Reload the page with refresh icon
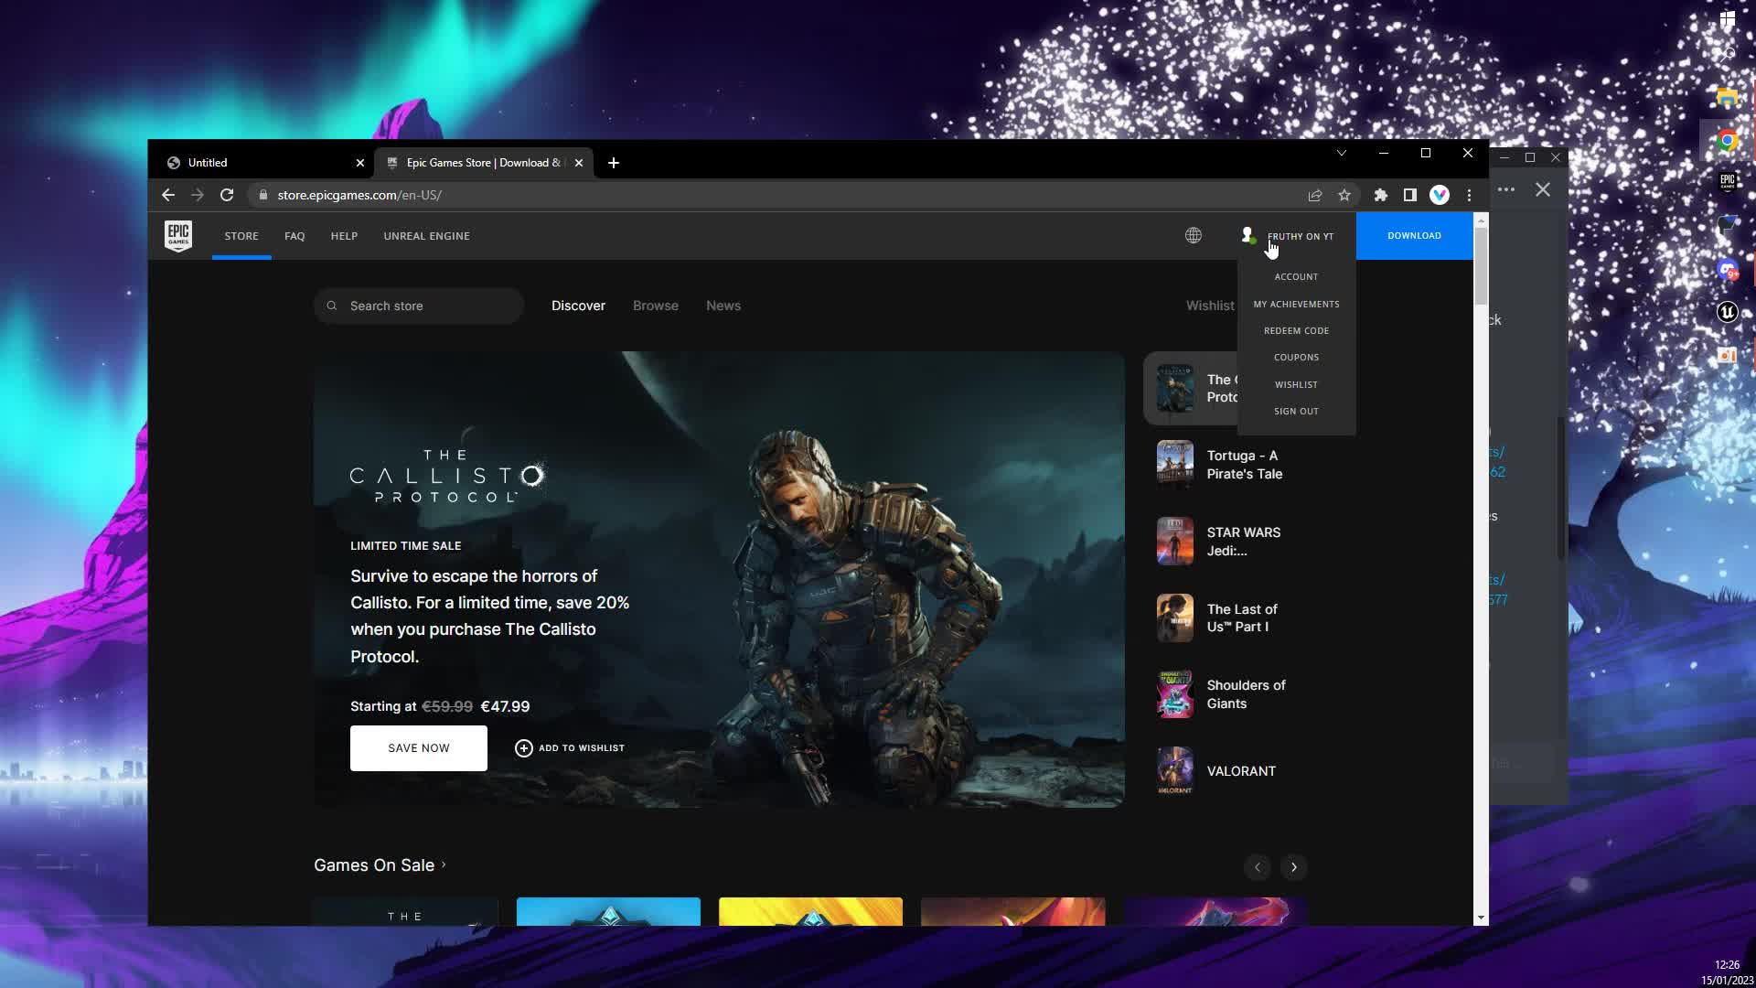The image size is (1756, 988). 227,195
